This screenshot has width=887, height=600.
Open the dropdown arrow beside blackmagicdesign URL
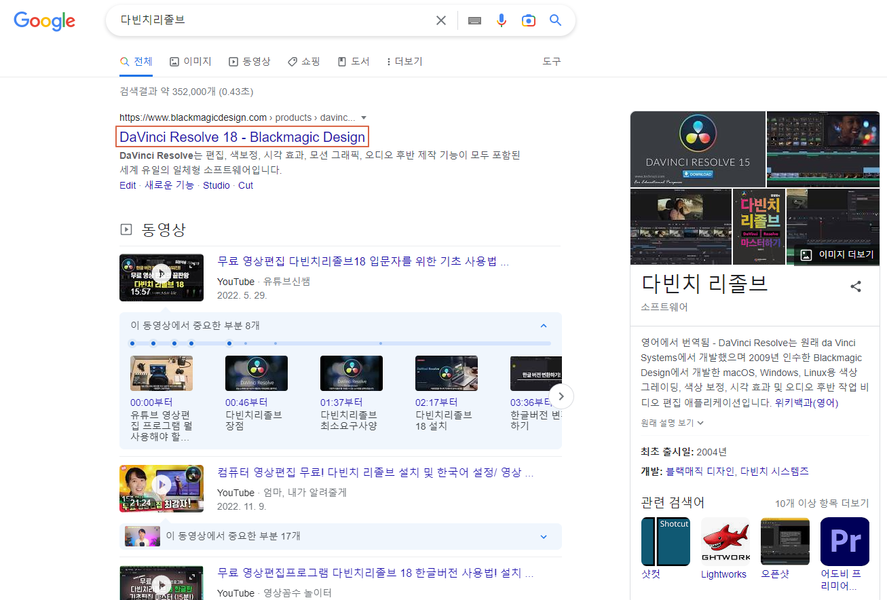coord(364,117)
